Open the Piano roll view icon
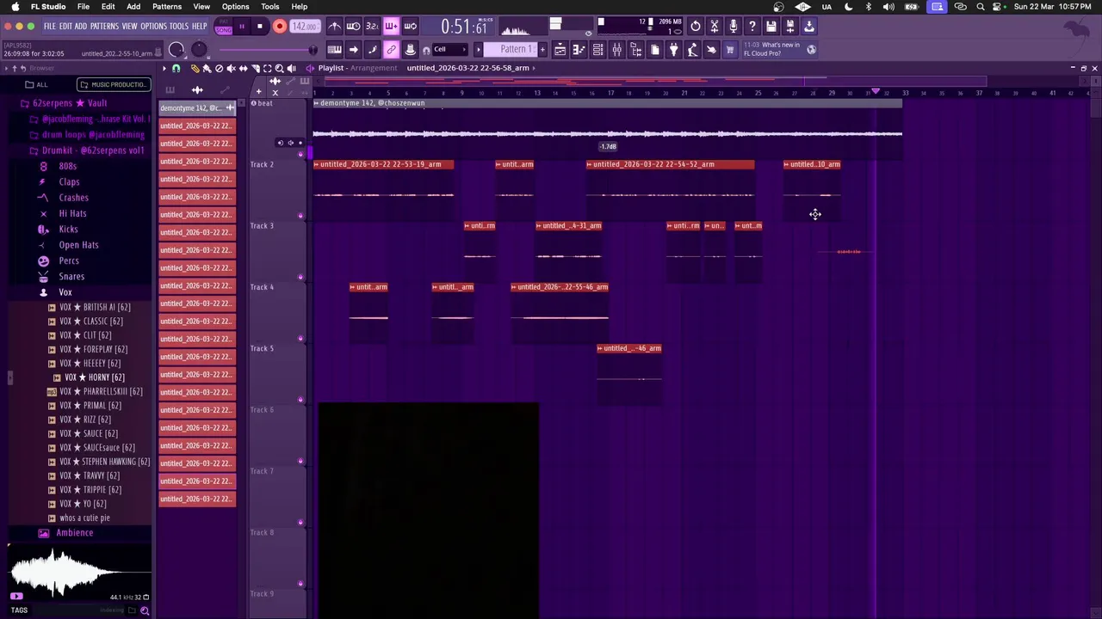 pos(579,50)
